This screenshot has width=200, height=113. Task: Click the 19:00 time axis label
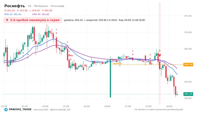pyautogui.click(x=107, y=106)
